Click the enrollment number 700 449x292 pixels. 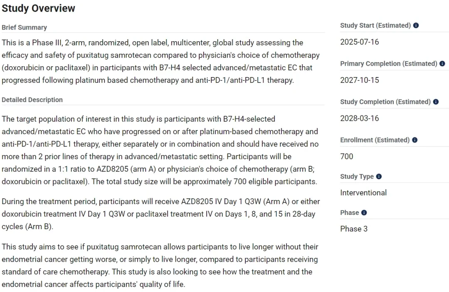click(x=346, y=156)
